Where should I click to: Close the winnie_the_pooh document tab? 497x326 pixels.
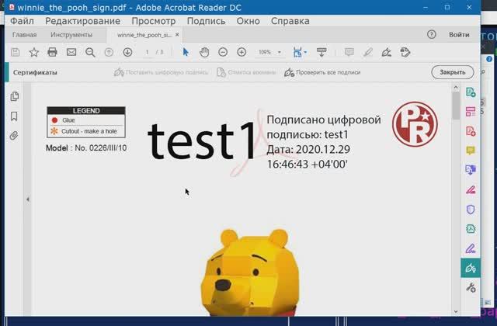[177, 34]
